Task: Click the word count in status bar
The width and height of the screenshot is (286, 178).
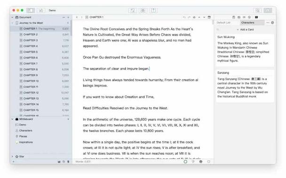Action: 83,162
